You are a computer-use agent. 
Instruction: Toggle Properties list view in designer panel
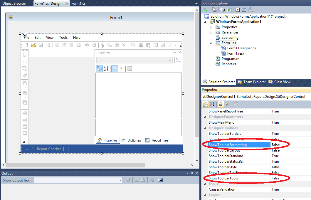(115, 69)
